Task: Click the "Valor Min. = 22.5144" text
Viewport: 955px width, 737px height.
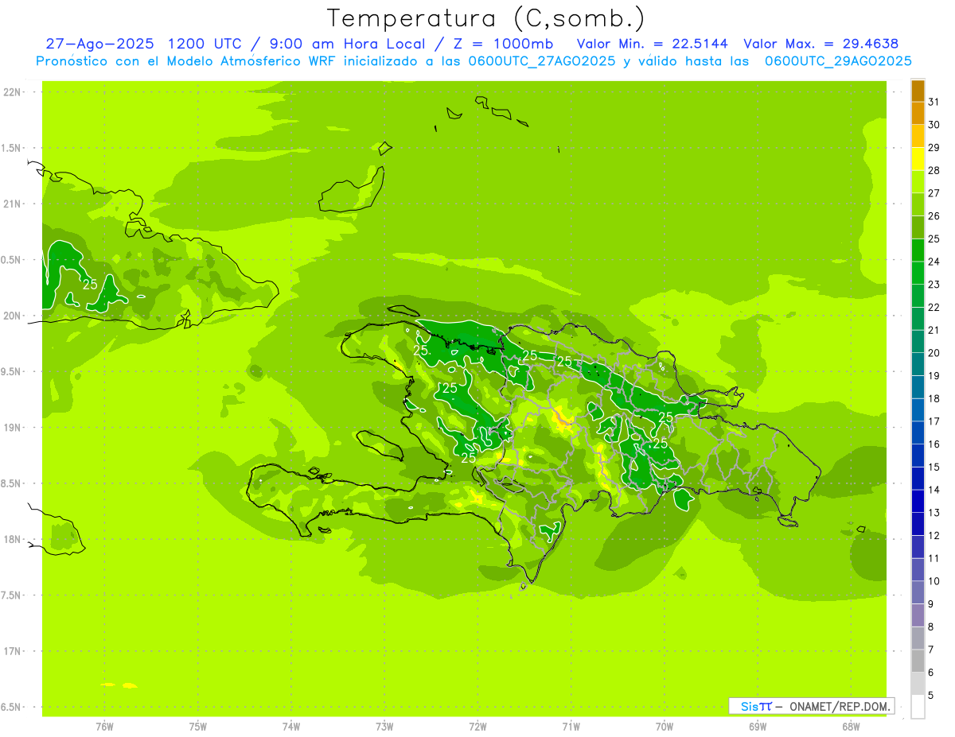Action: coord(652,44)
